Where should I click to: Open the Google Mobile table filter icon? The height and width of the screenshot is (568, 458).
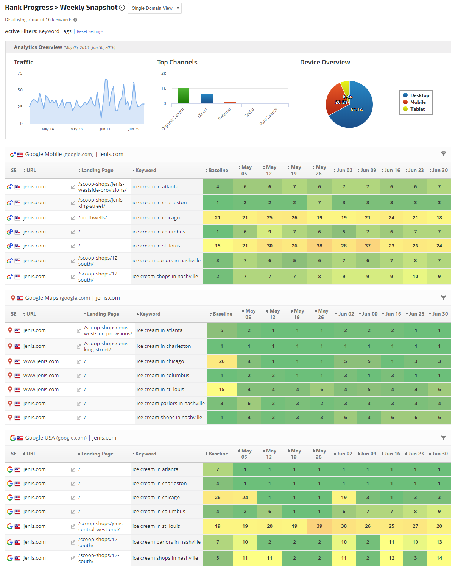coord(443,154)
